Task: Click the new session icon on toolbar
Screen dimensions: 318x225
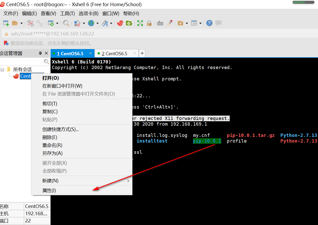Action: point(5,23)
